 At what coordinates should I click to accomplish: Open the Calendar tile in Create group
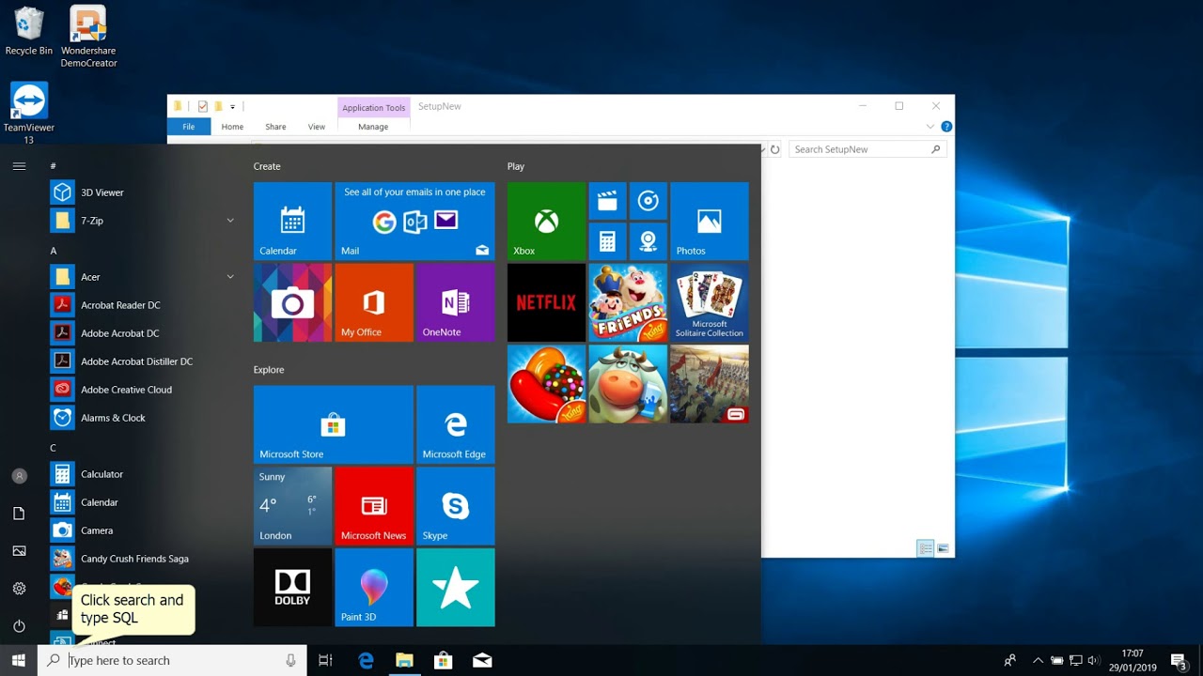tap(292, 221)
